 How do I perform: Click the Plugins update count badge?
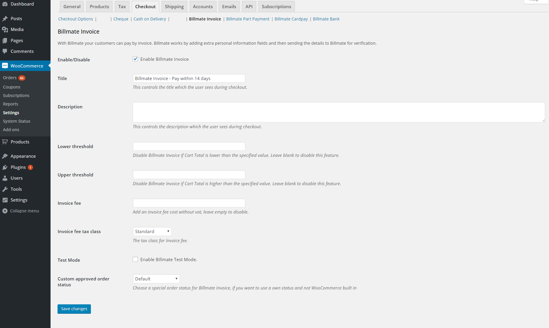point(30,167)
